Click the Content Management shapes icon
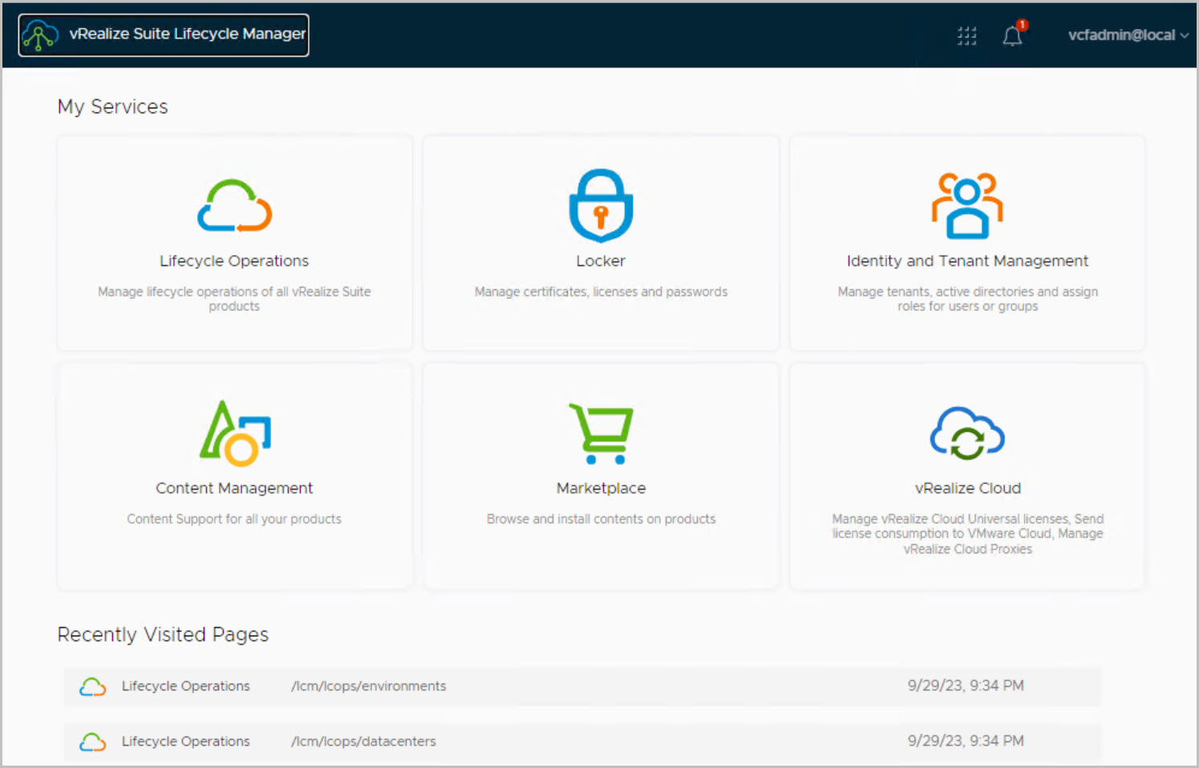 (x=234, y=433)
